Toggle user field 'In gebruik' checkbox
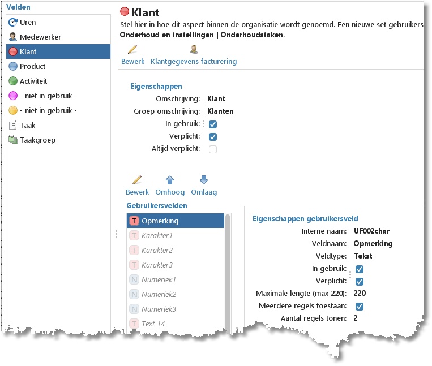The image size is (432, 366). coord(360,269)
